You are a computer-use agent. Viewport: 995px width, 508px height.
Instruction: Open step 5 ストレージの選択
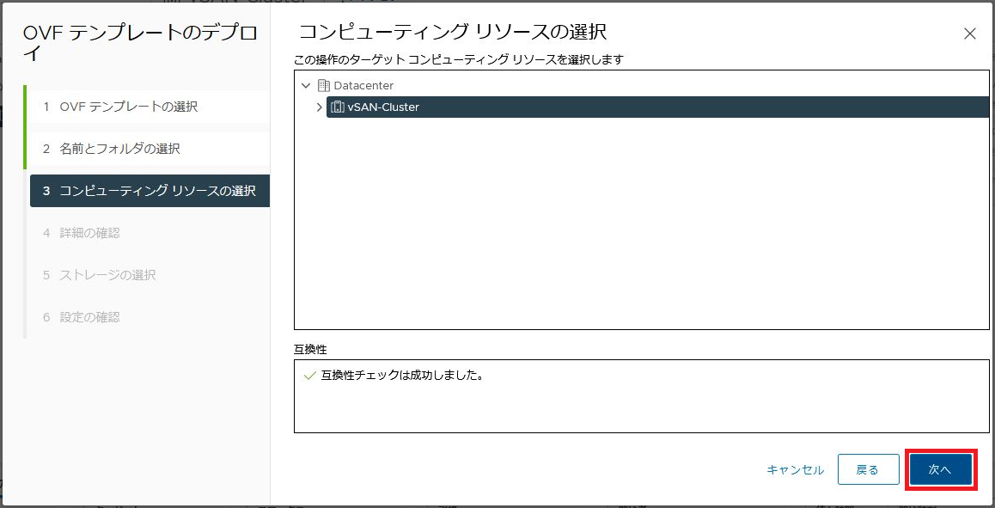tap(107, 275)
